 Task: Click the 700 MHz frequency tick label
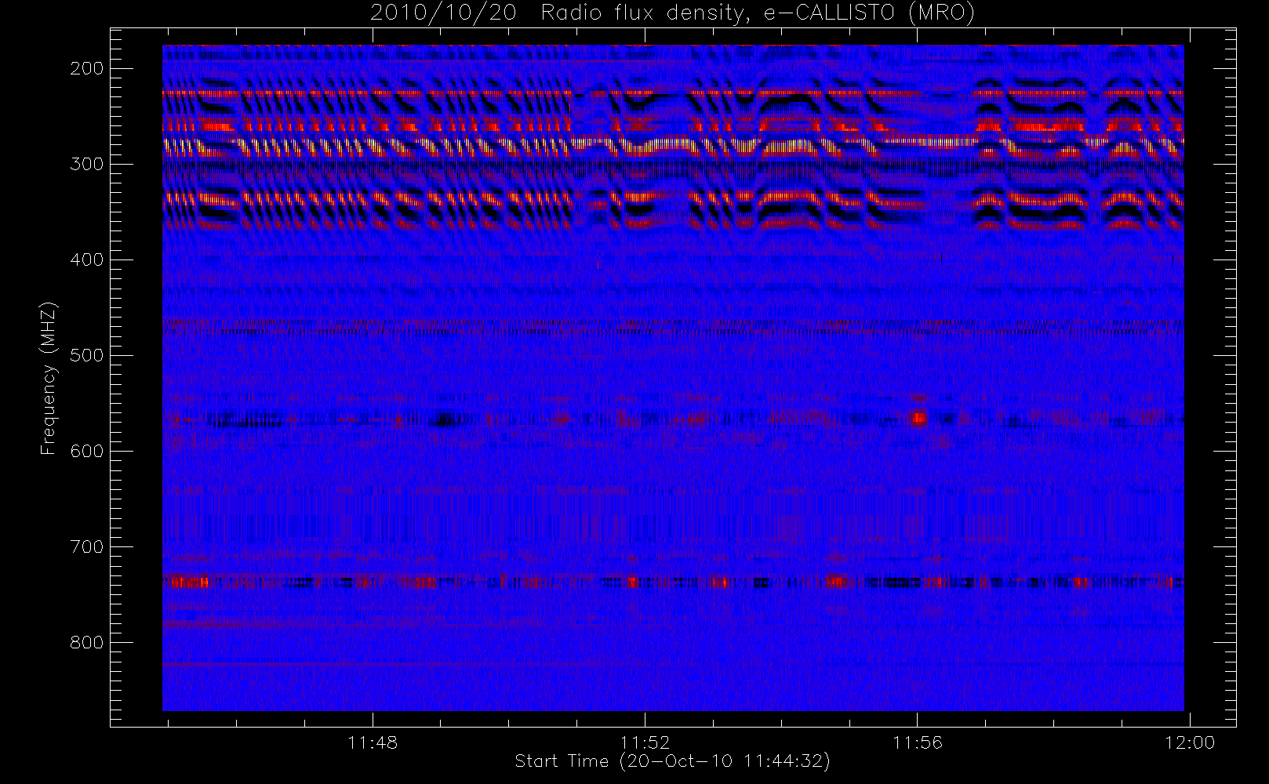click(x=87, y=546)
